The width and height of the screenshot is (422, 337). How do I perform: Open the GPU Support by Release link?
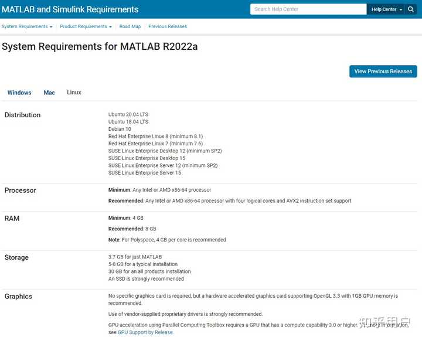click(x=145, y=332)
